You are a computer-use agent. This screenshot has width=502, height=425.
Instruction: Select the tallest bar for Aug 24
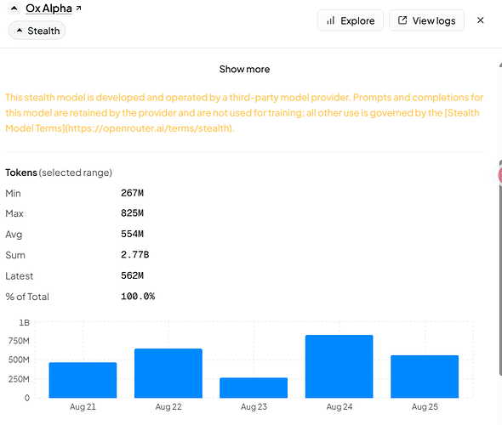pyautogui.click(x=339, y=366)
